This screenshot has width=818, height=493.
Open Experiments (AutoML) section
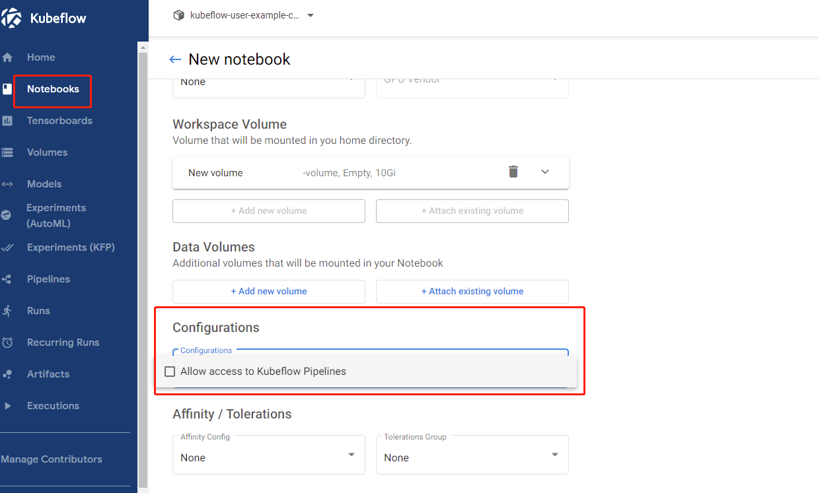coord(56,216)
